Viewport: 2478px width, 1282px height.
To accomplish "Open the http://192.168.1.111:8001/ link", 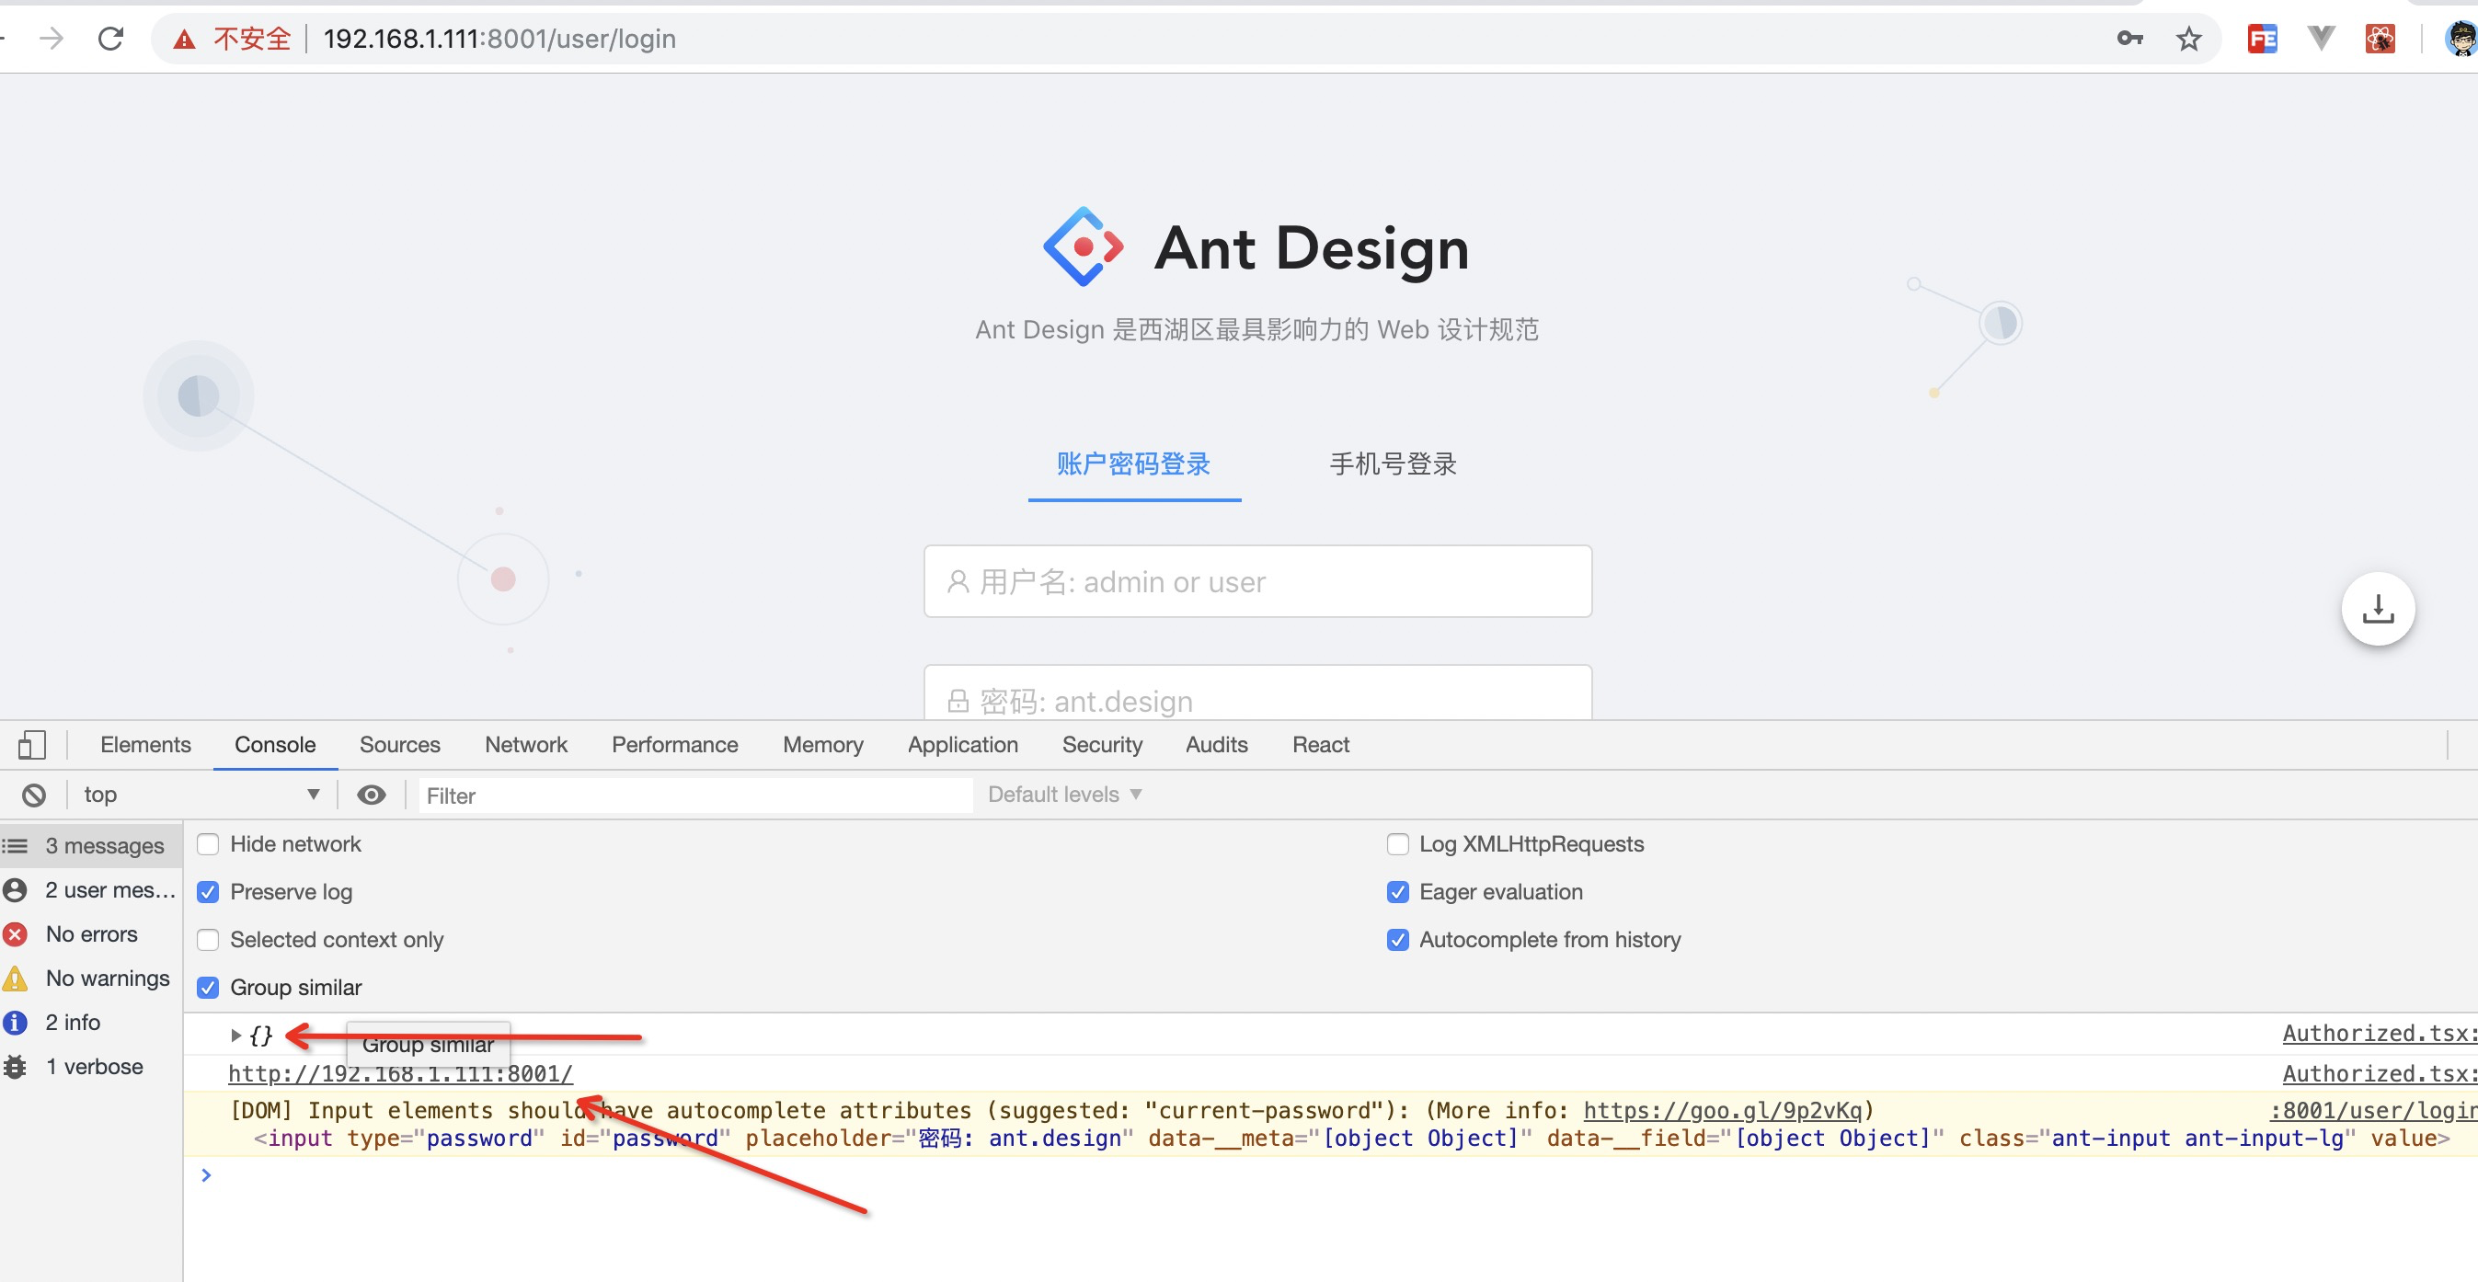I will 398,1073.
